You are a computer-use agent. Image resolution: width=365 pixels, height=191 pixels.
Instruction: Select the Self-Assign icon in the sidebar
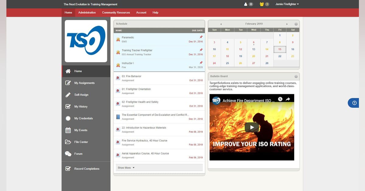[68, 95]
